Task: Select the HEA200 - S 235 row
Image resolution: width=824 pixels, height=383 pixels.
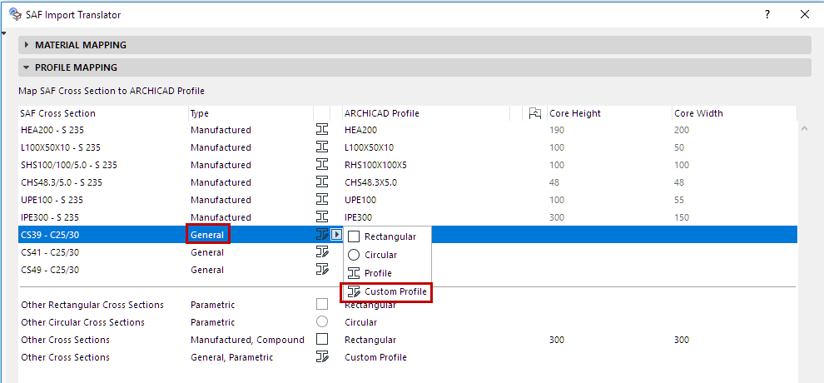Action: point(408,130)
